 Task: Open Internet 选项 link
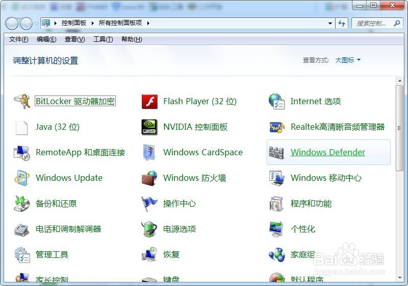(315, 101)
